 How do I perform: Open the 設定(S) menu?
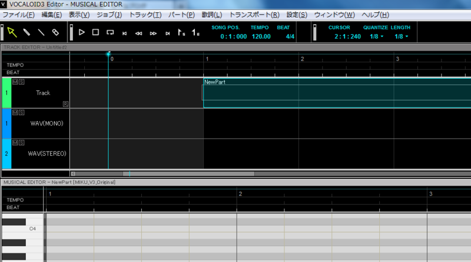point(297,15)
